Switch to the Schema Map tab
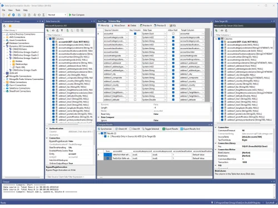The image size is (278, 208). click(115, 21)
